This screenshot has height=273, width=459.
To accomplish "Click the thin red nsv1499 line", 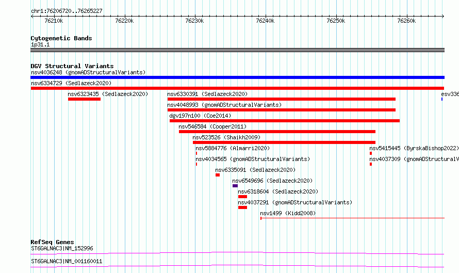I will [352, 218].
